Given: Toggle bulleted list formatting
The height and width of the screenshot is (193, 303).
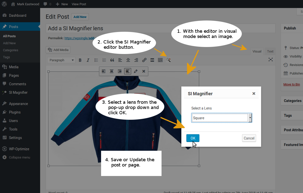Looking at the screenshot, I should point(96,60).
